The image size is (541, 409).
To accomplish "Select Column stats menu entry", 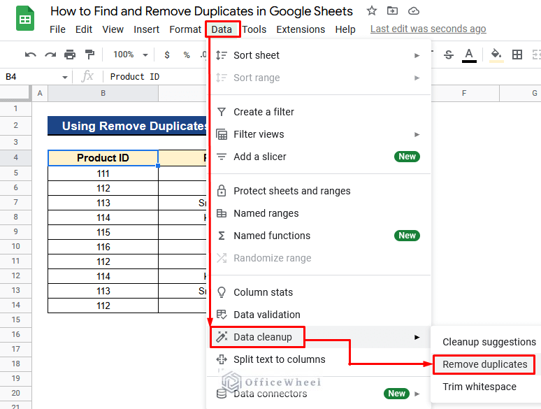I will coord(319,292).
